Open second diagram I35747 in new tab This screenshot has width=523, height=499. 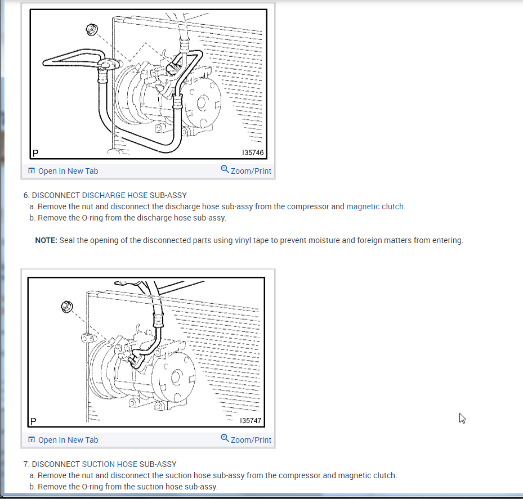point(68,440)
